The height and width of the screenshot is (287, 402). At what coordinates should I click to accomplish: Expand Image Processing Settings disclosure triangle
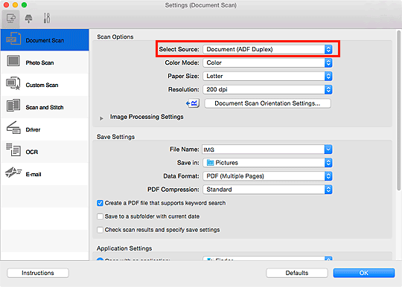coord(101,118)
